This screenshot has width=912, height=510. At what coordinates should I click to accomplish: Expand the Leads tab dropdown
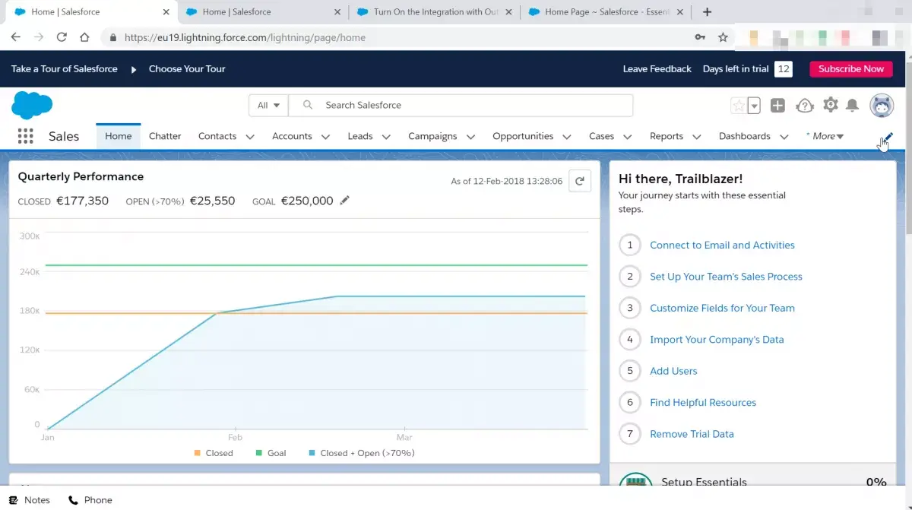point(386,137)
